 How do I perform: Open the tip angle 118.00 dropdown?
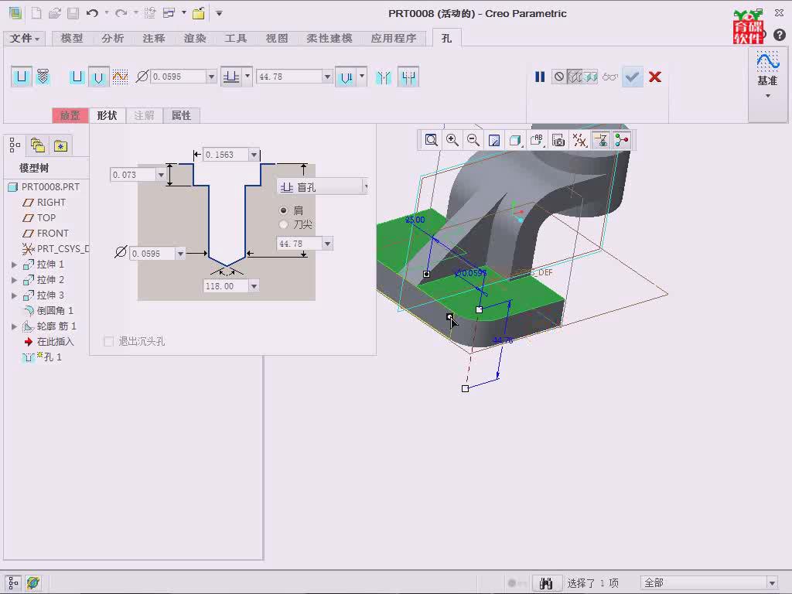tap(254, 286)
